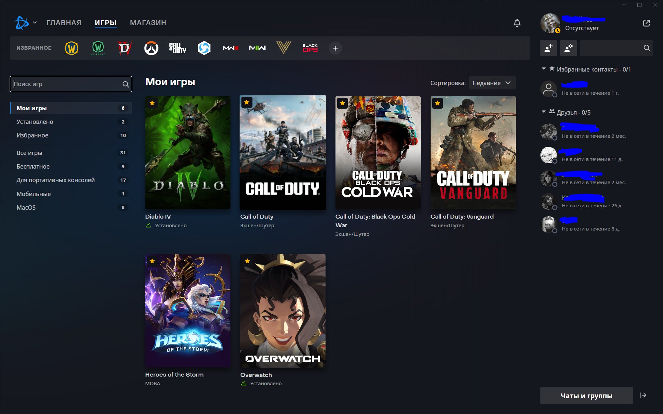Open the Heroes of the Storm cover art

click(x=188, y=311)
